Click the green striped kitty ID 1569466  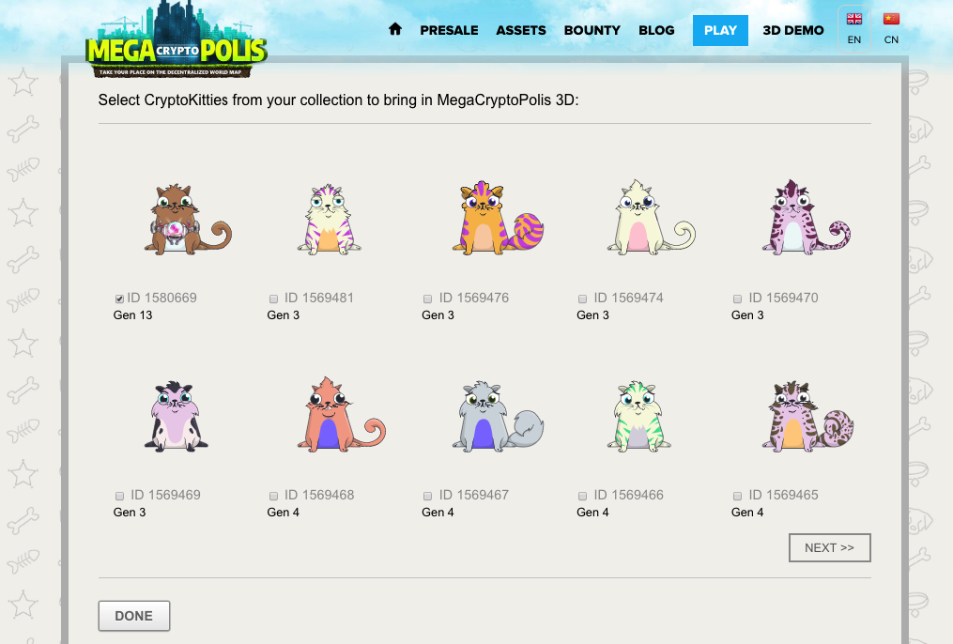point(638,416)
